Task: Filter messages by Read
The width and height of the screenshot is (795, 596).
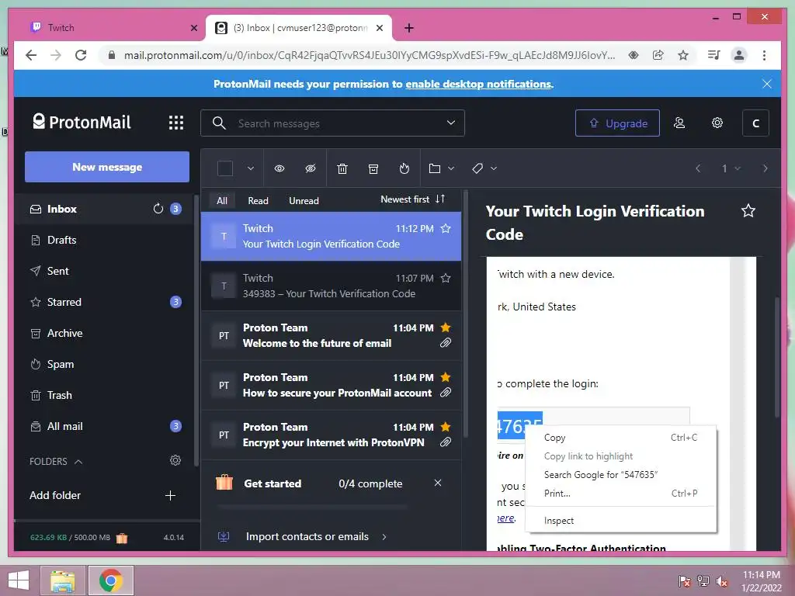Action: pos(258,201)
